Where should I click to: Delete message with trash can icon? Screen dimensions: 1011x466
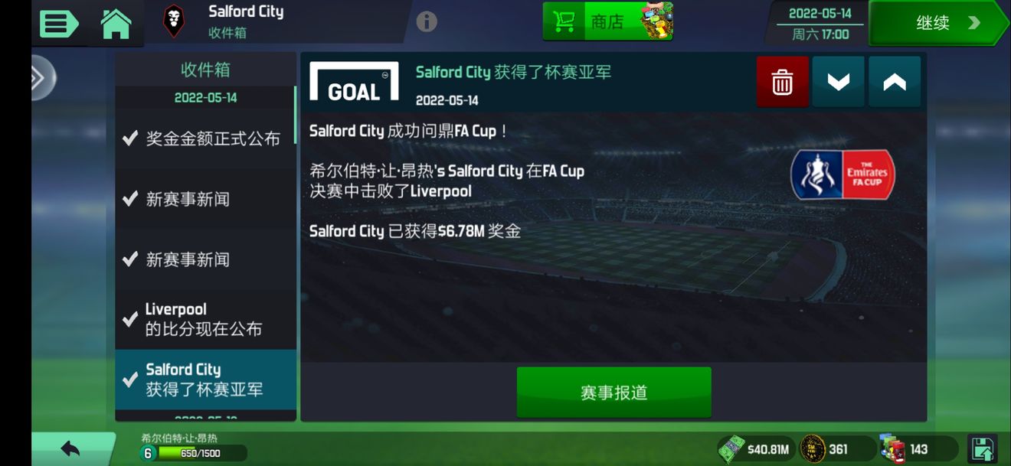point(782,81)
